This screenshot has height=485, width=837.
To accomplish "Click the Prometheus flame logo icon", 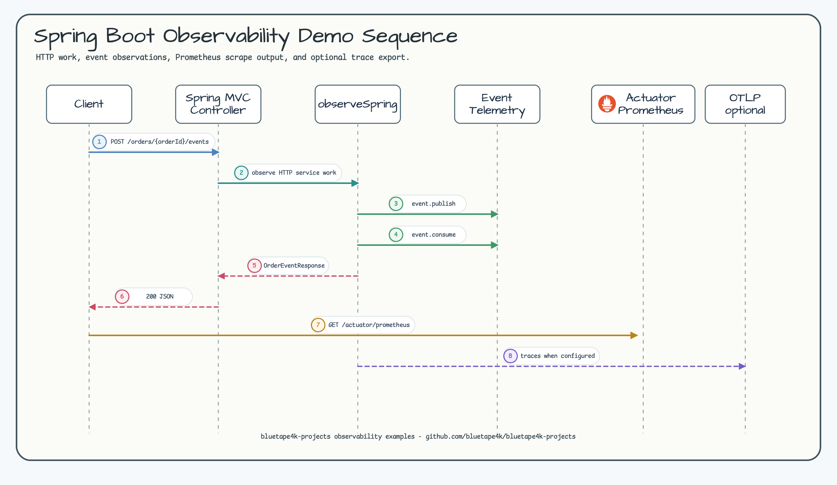I will (x=607, y=104).
